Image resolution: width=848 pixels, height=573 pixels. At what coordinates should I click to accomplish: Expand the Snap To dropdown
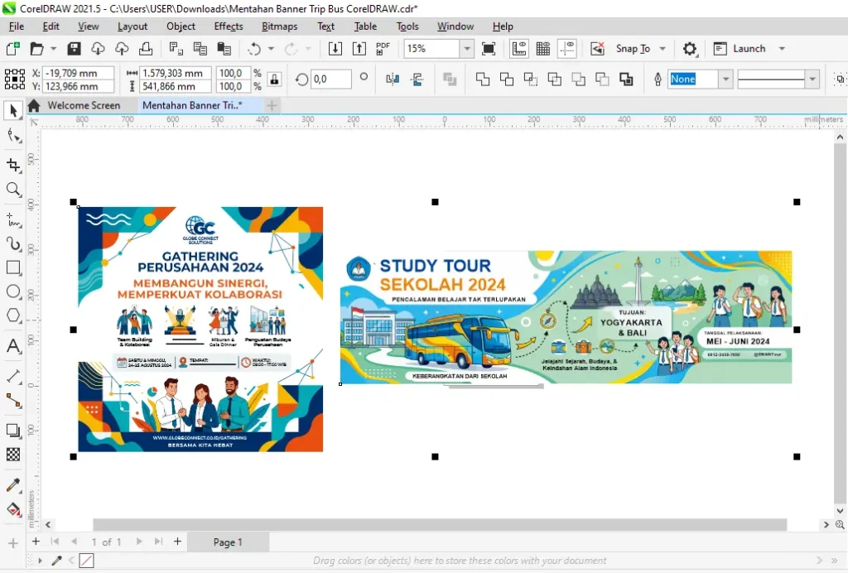pos(662,49)
